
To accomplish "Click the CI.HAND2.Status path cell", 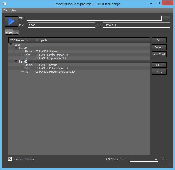I will 46,65.
